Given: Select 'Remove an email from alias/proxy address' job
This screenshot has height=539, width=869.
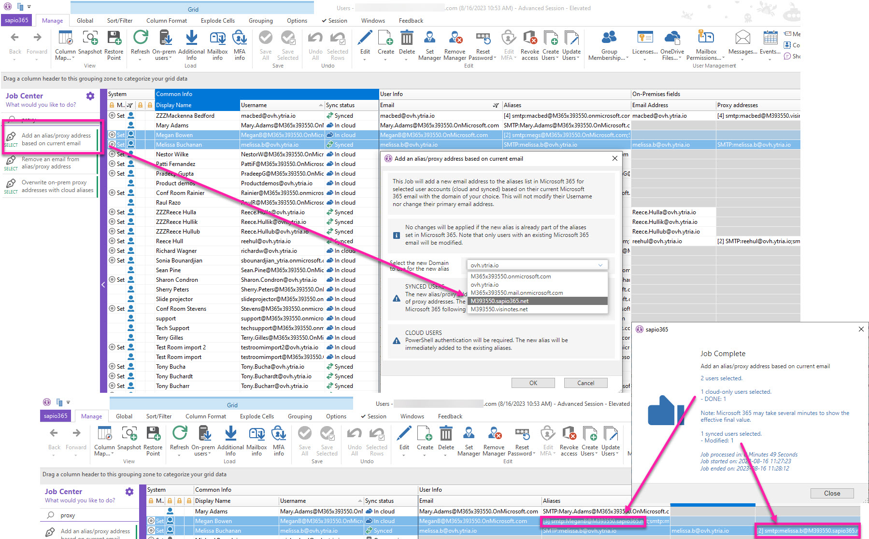Looking at the screenshot, I should point(50,163).
